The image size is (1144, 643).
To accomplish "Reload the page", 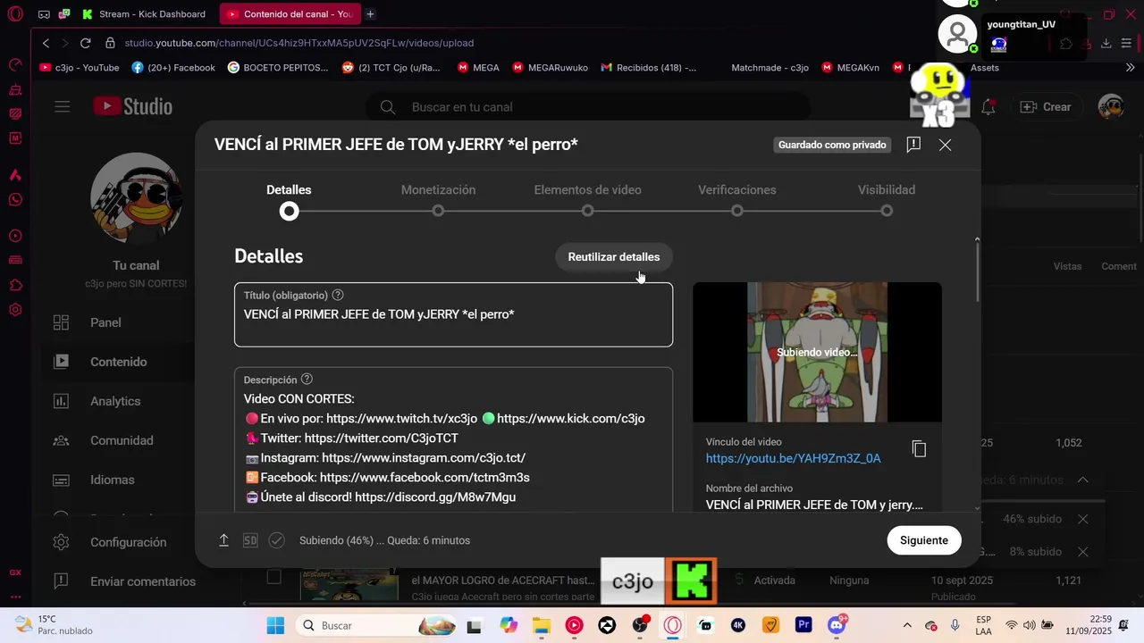I will pos(85,43).
